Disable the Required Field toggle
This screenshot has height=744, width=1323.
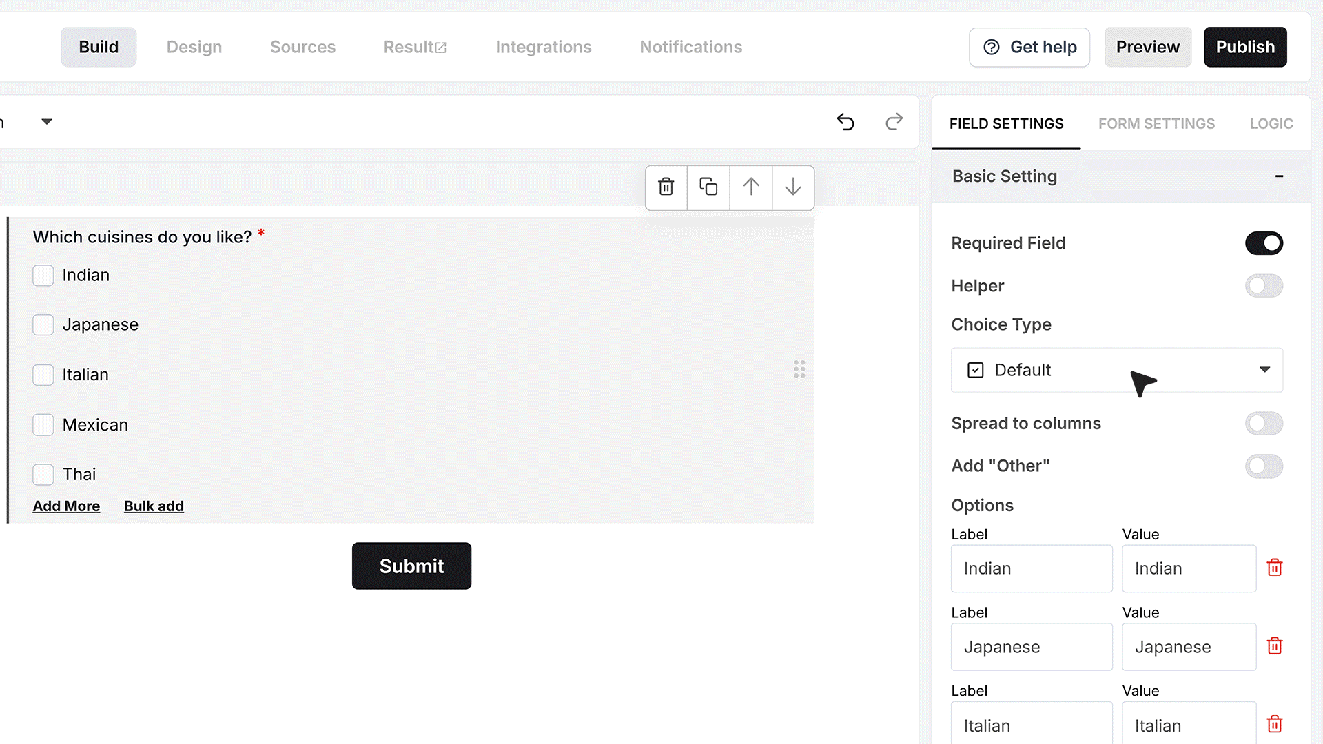pyautogui.click(x=1264, y=243)
